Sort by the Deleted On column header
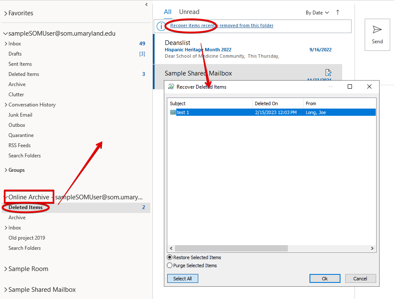 coord(266,103)
